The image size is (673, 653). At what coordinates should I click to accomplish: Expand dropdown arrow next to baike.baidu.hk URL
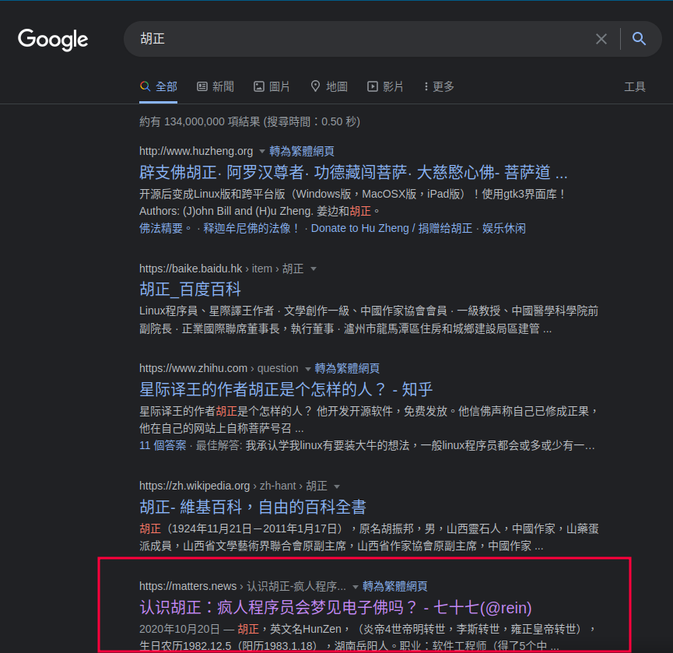coord(314,269)
